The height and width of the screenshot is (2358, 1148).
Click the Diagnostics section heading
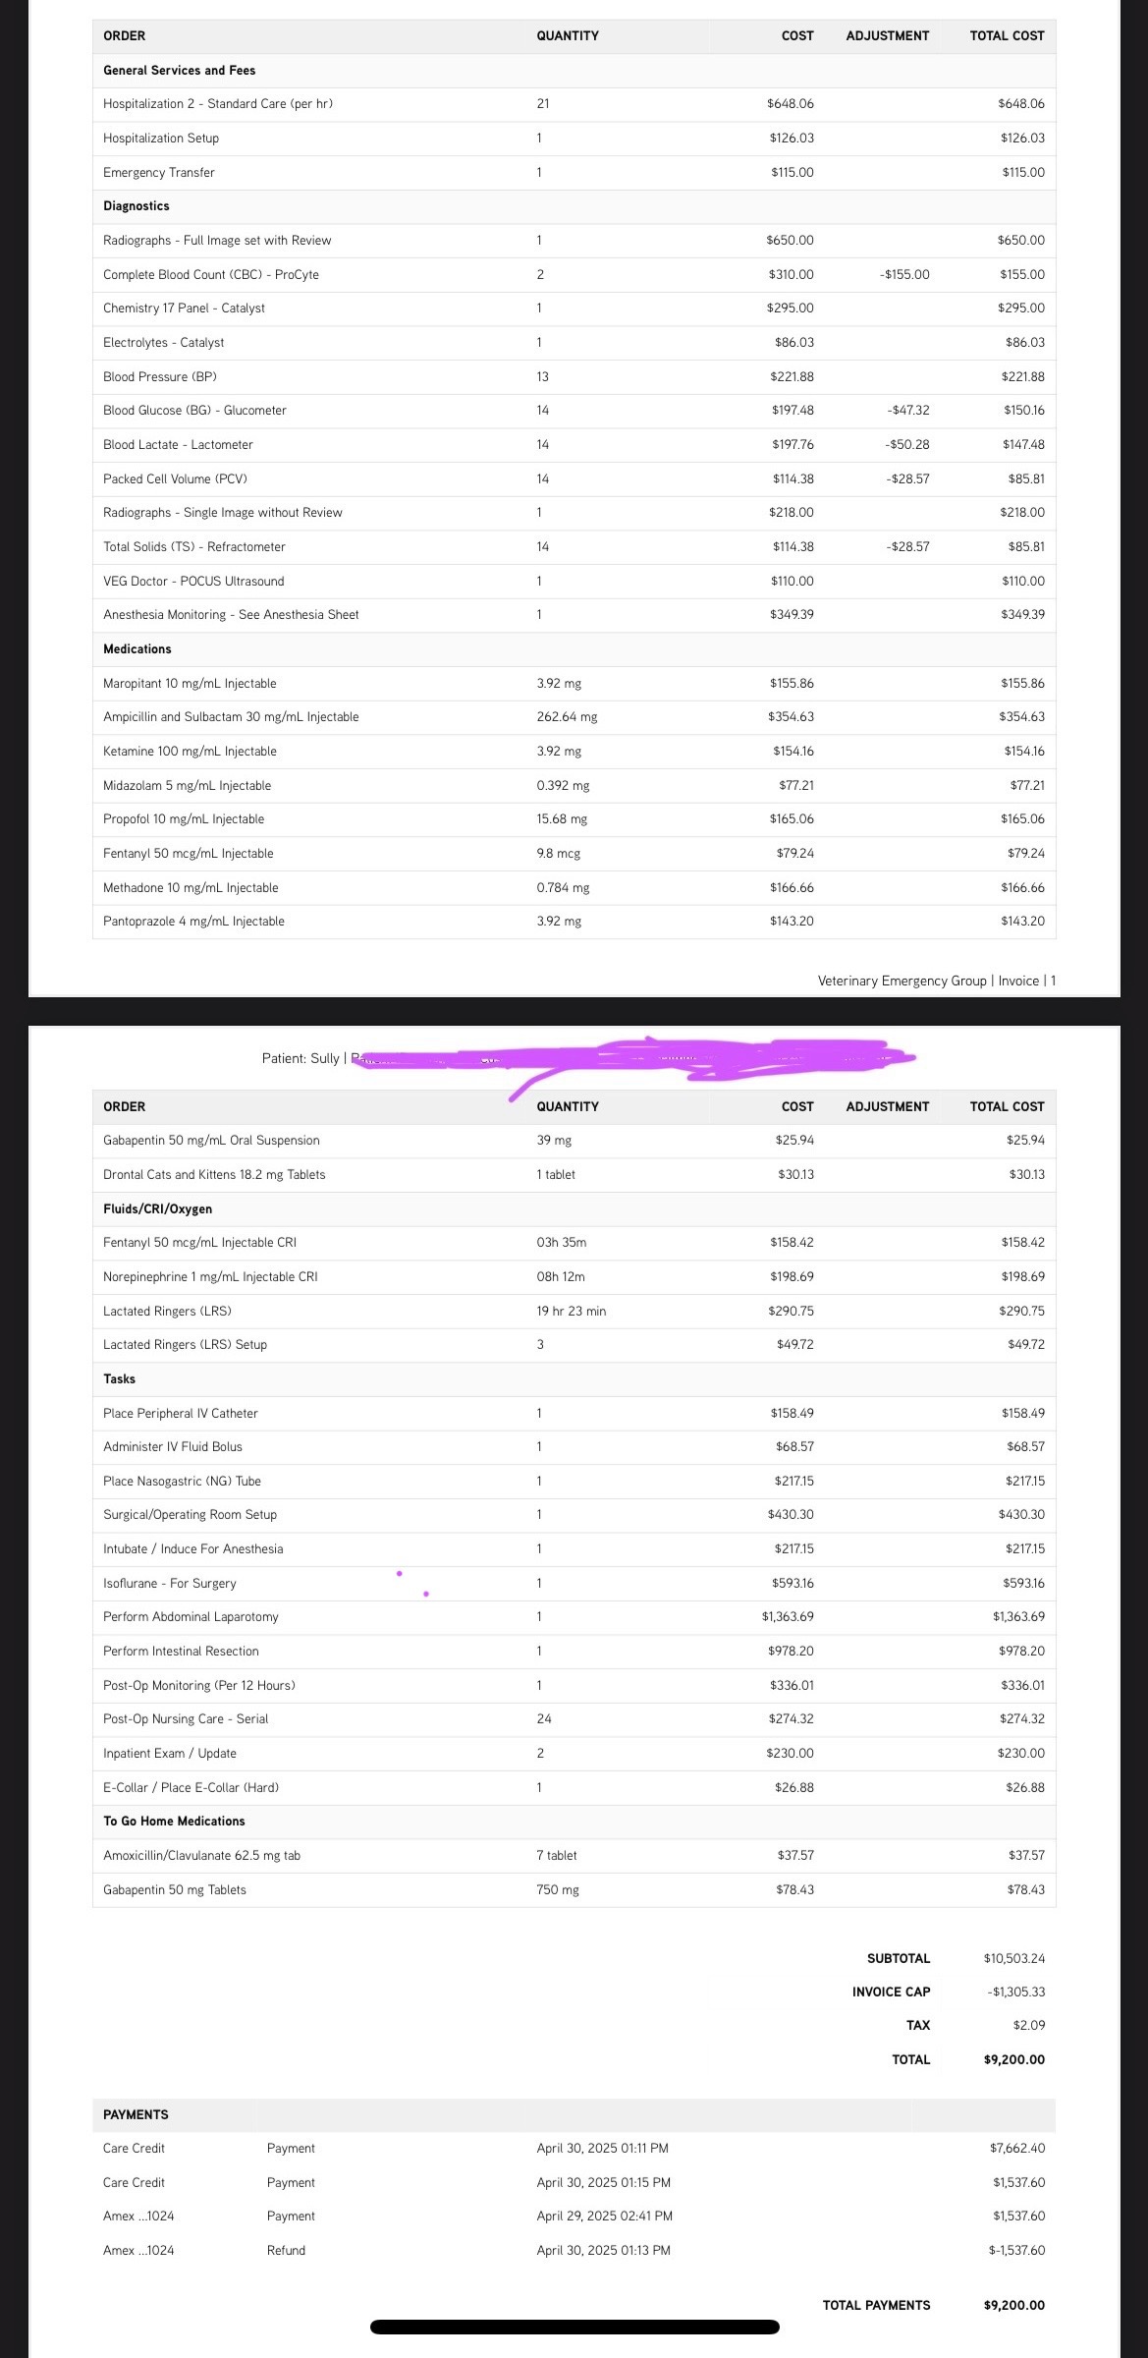pos(137,206)
